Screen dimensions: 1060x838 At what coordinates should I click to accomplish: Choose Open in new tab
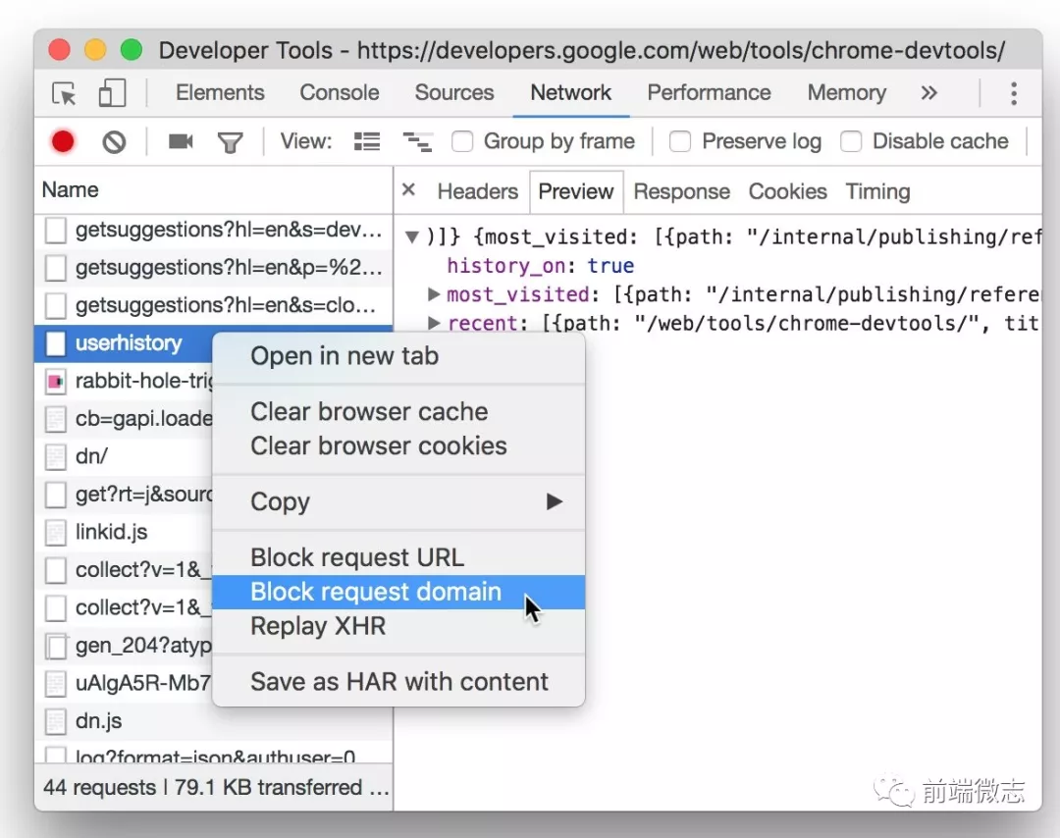(x=398, y=356)
